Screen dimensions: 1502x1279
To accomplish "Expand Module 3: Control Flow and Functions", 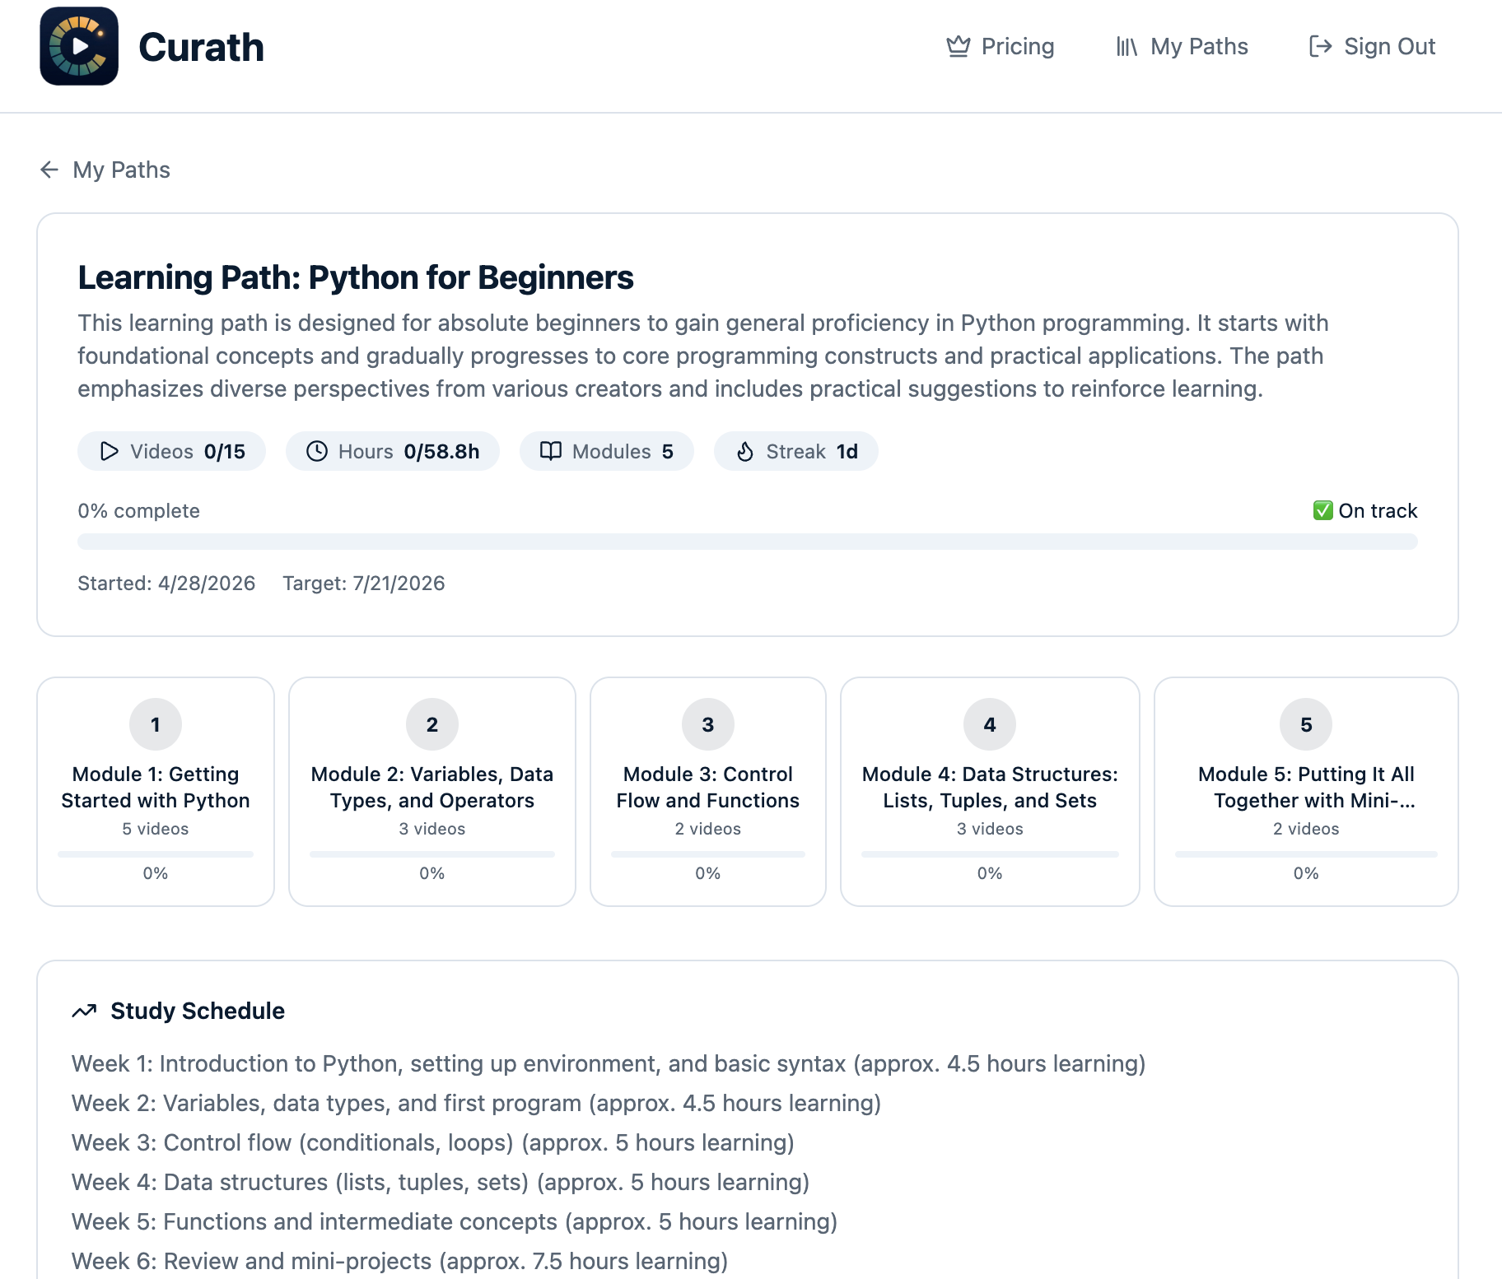I will click(x=708, y=792).
